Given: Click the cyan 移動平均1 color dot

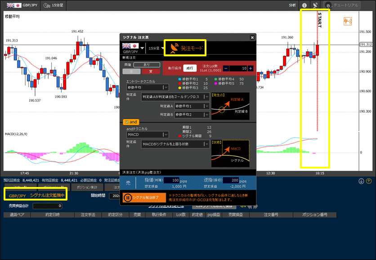Looking at the screenshot, I should (179, 79).
